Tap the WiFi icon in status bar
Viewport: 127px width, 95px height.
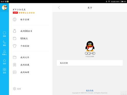[109, 2]
